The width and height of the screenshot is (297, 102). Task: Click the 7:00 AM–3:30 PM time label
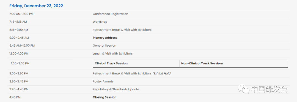[x=21, y=14]
